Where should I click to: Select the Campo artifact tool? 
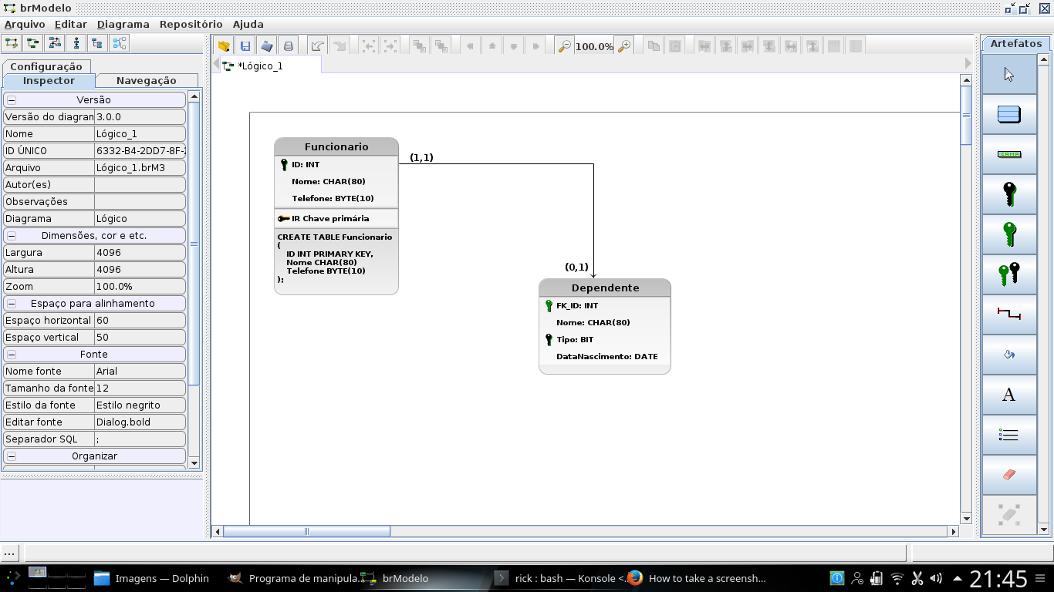point(1009,153)
